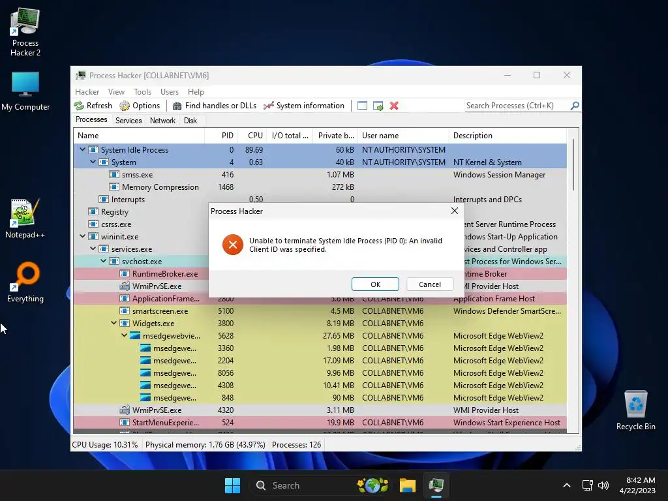Open Process Hacker 2 desktop shortcut
The height and width of the screenshot is (501, 668).
25,33
